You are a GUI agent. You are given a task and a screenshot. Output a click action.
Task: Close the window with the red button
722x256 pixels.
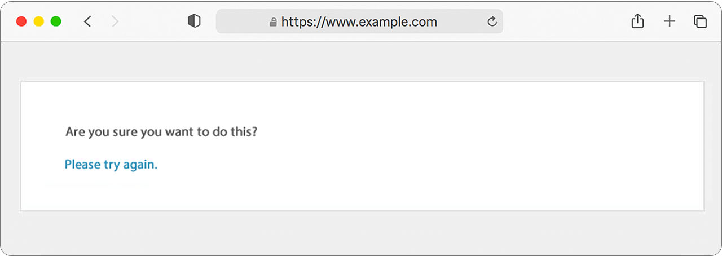click(21, 21)
